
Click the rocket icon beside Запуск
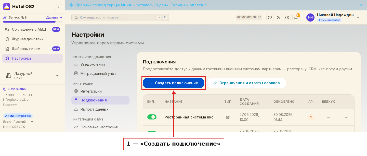[x=5, y=18]
